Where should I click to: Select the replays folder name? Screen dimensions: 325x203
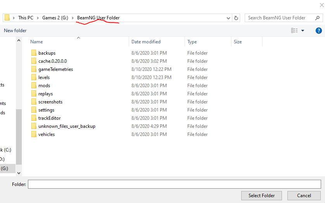[x=45, y=94]
